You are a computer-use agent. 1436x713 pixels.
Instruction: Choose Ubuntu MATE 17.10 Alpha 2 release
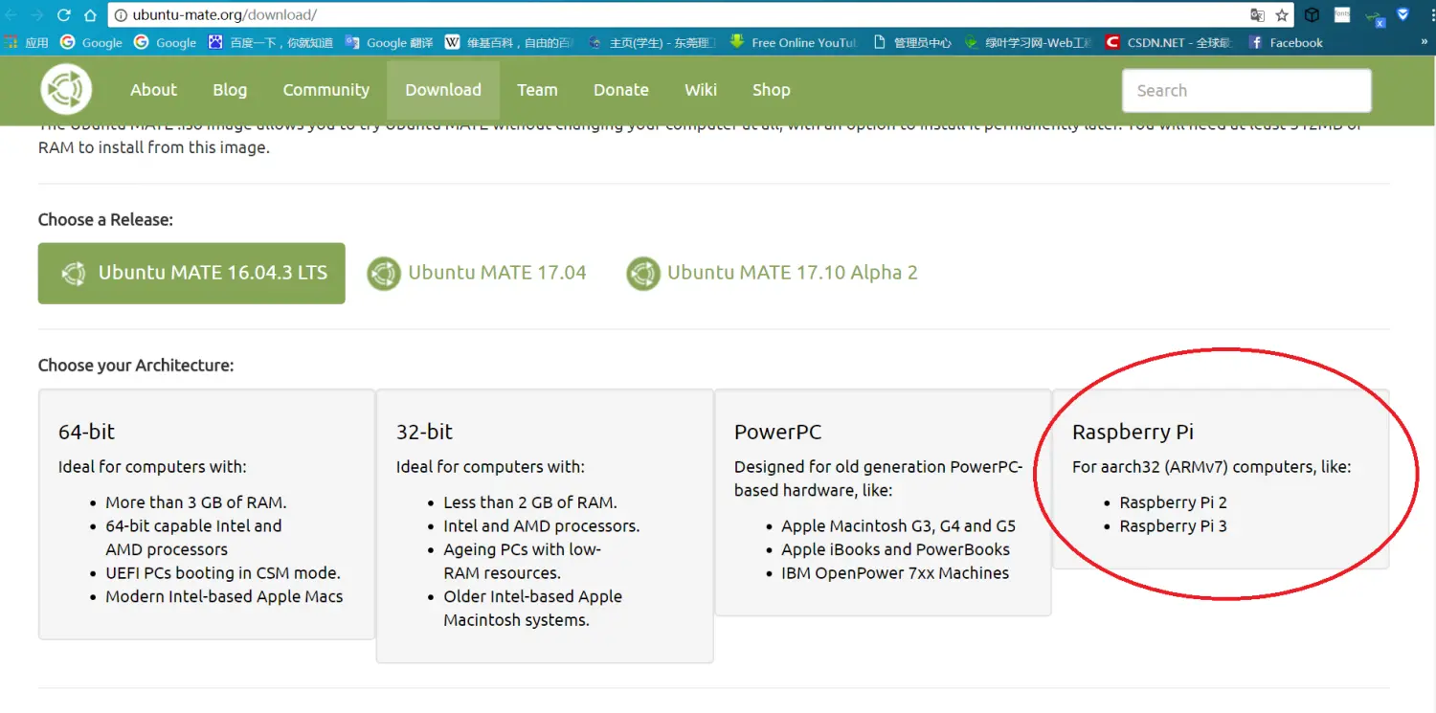pos(773,273)
